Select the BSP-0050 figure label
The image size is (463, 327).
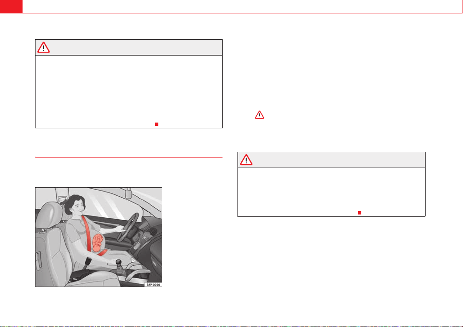click(x=153, y=285)
